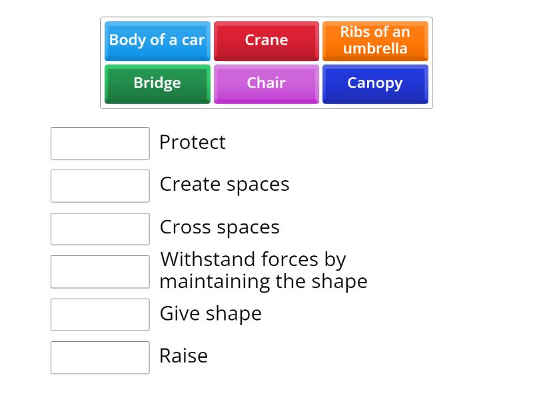The height and width of the screenshot is (399, 533).
Task: Click the answer box beside Raise
Action: (x=100, y=358)
